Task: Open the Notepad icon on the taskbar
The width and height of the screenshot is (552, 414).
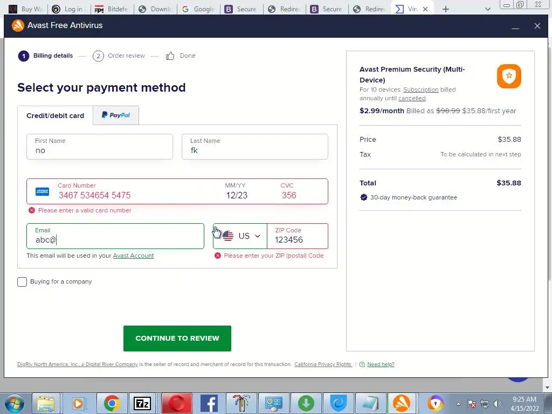Action: [x=370, y=403]
